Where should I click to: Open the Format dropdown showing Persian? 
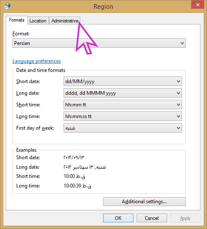99,43
